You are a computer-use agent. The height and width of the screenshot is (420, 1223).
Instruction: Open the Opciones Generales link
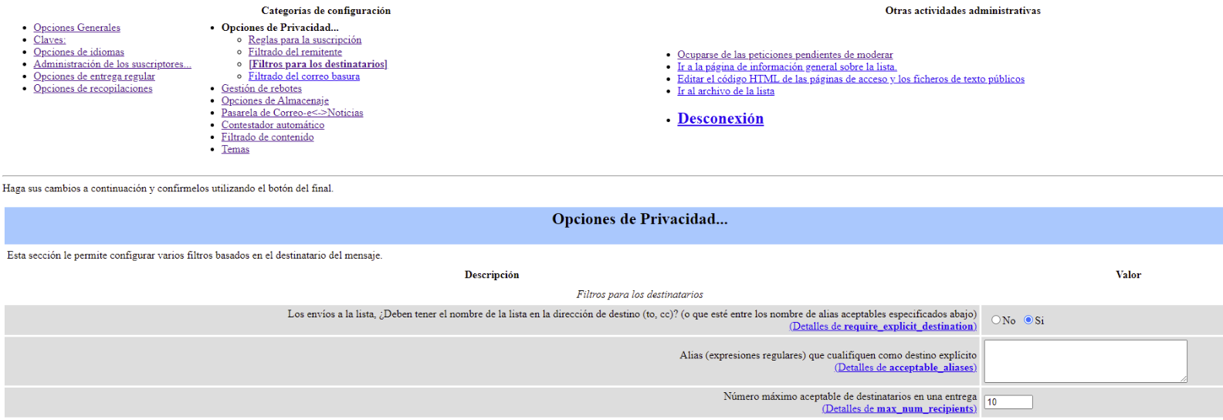click(x=76, y=28)
